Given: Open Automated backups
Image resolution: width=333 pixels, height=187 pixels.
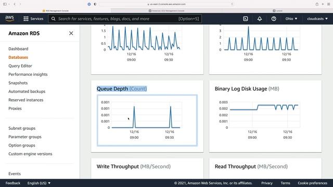Looking at the screenshot, I should point(27,91).
